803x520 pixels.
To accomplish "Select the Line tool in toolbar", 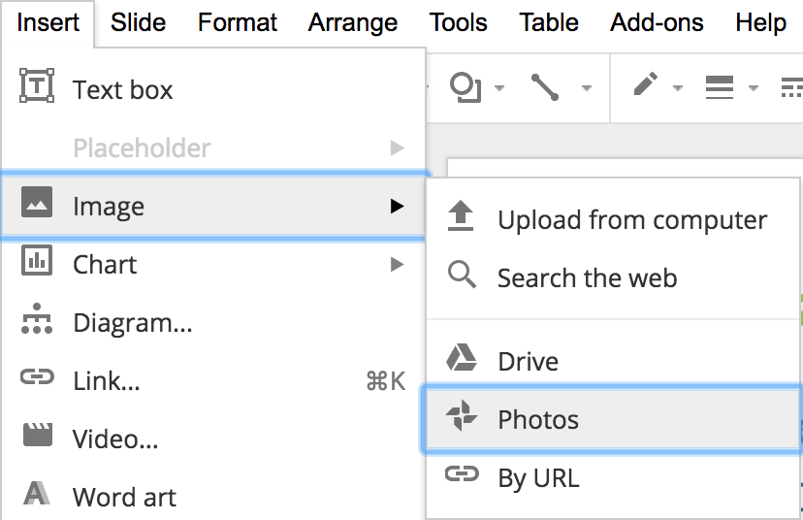I will click(x=545, y=87).
